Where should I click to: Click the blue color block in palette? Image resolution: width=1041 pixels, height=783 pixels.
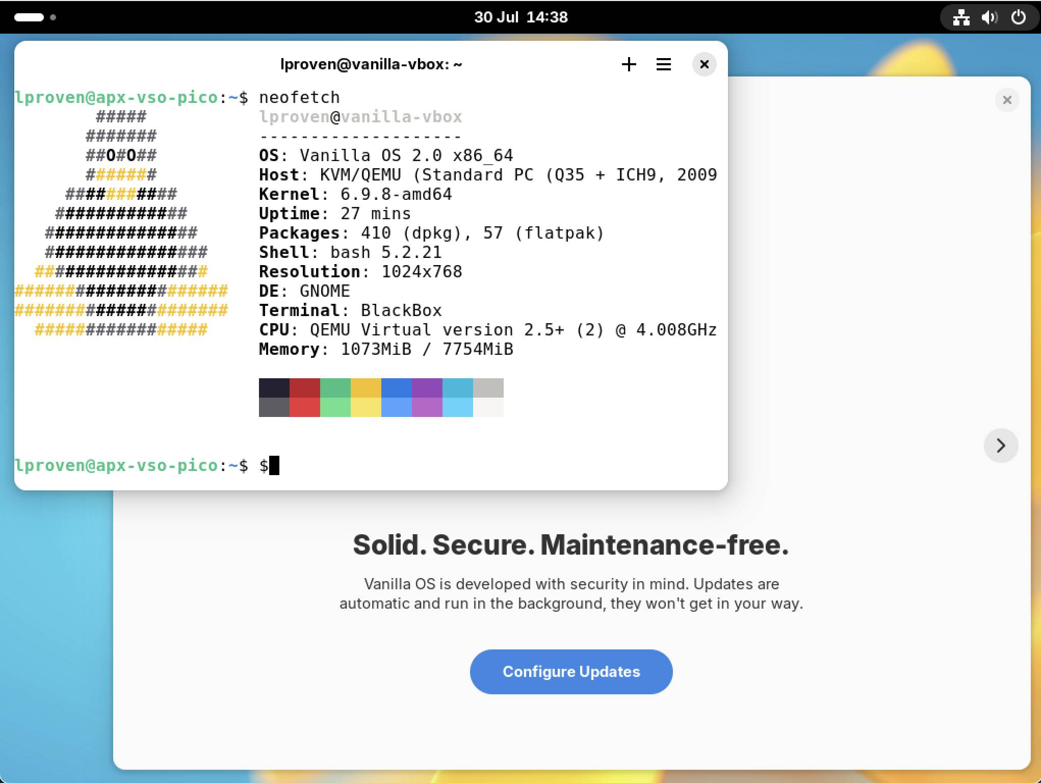click(396, 388)
